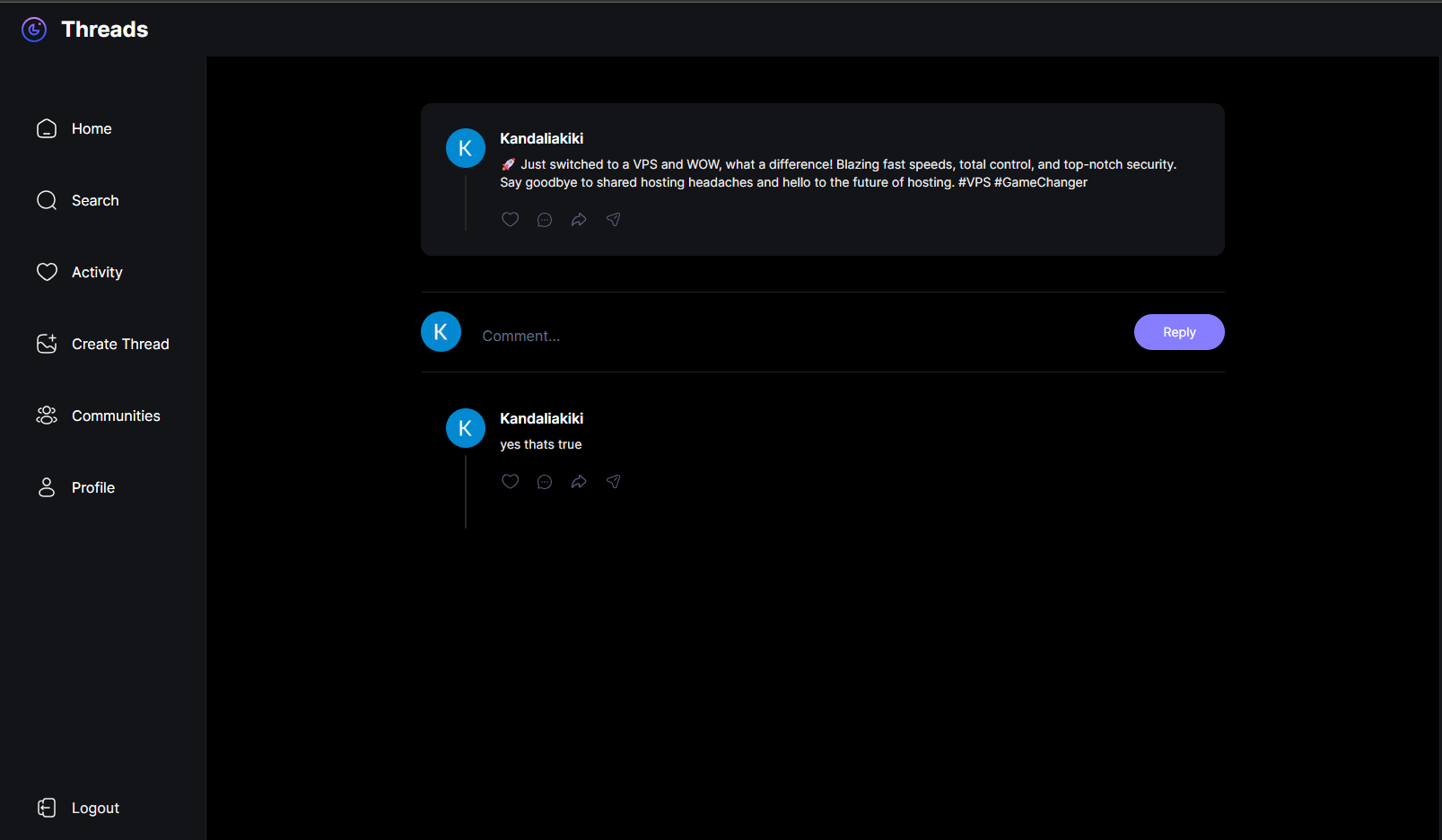
Task: Repost the VPS hosting thread
Action: (x=579, y=219)
